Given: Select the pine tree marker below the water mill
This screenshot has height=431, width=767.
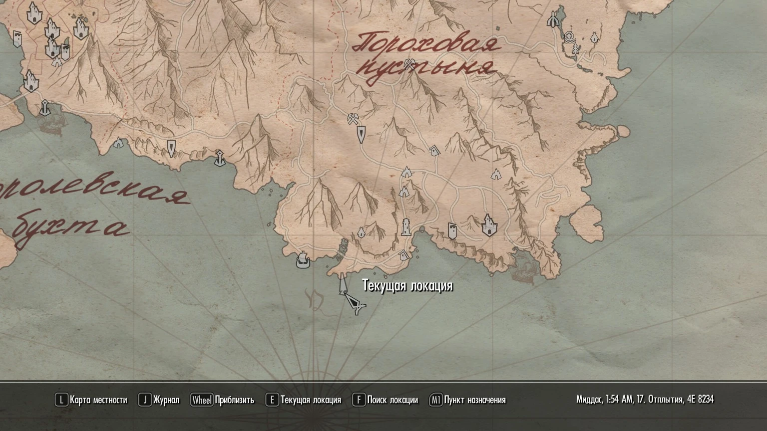Looking at the screenshot, I should 575,48.
